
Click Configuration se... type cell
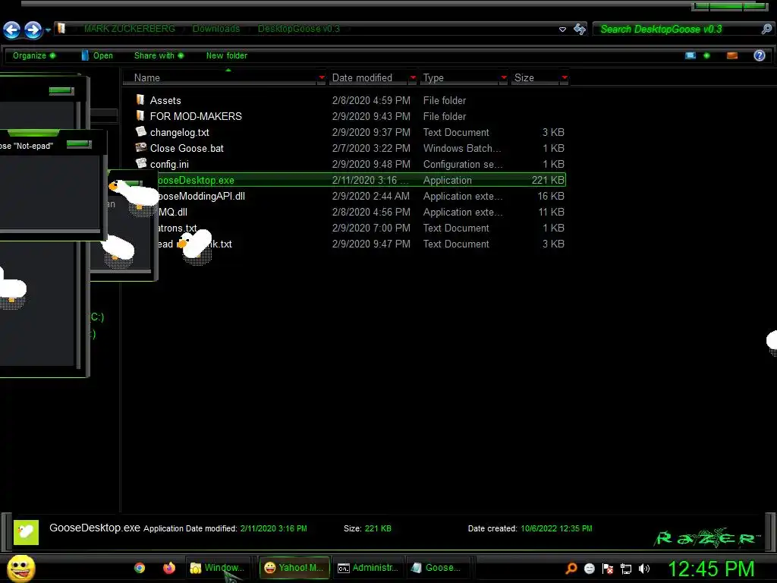(x=463, y=164)
